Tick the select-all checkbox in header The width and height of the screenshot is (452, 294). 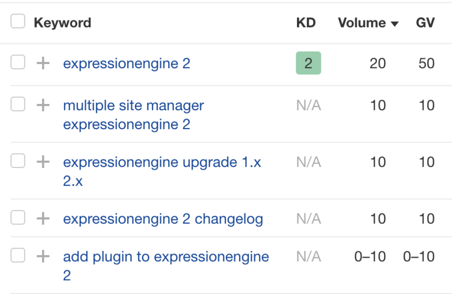(18, 22)
